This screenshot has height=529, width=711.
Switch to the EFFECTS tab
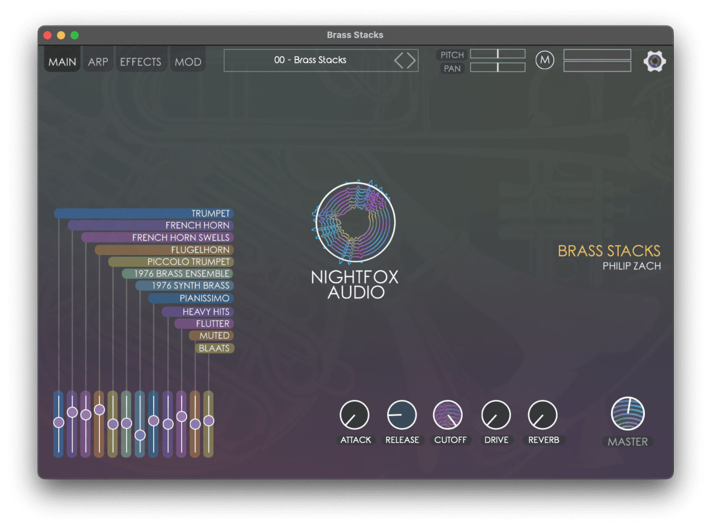141,62
